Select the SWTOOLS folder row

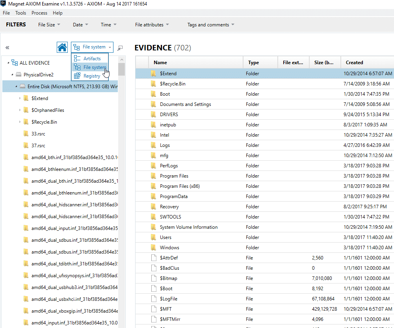point(265,217)
